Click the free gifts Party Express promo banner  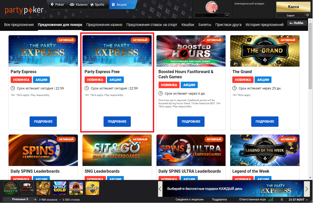(x=234, y=189)
